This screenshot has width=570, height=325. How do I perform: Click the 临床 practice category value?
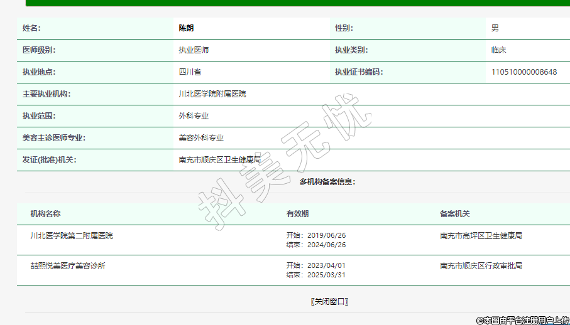click(499, 50)
